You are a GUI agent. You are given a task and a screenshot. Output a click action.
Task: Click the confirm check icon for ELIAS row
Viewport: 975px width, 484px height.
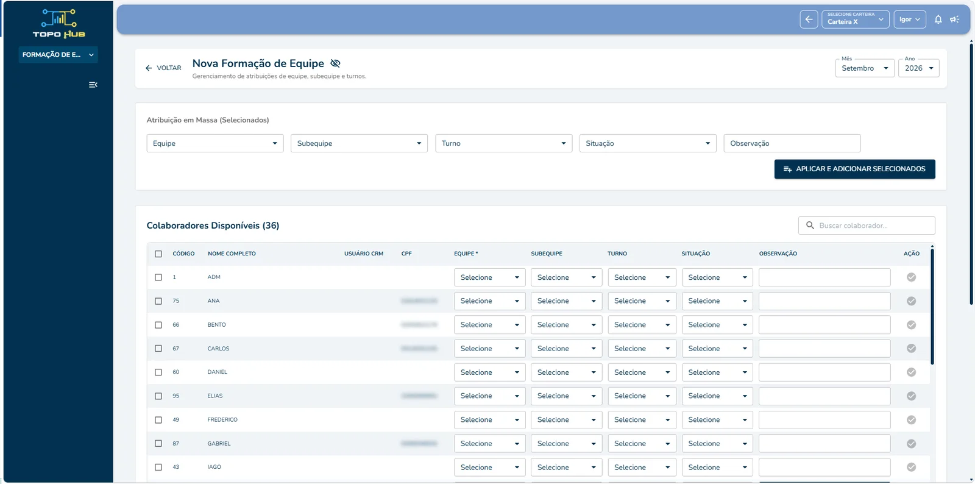coord(911,396)
